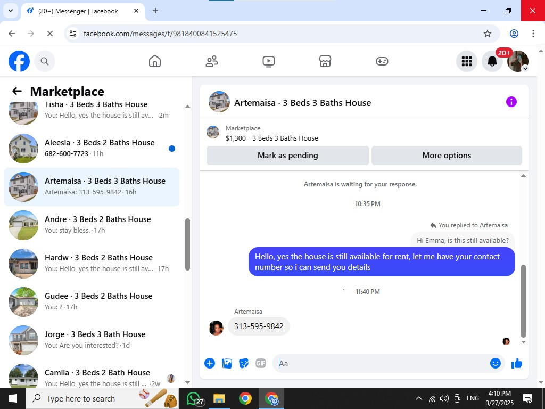Click Jorge's house listing thumbnail
Image resolution: width=545 pixels, height=409 pixels.
click(x=23, y=340)
